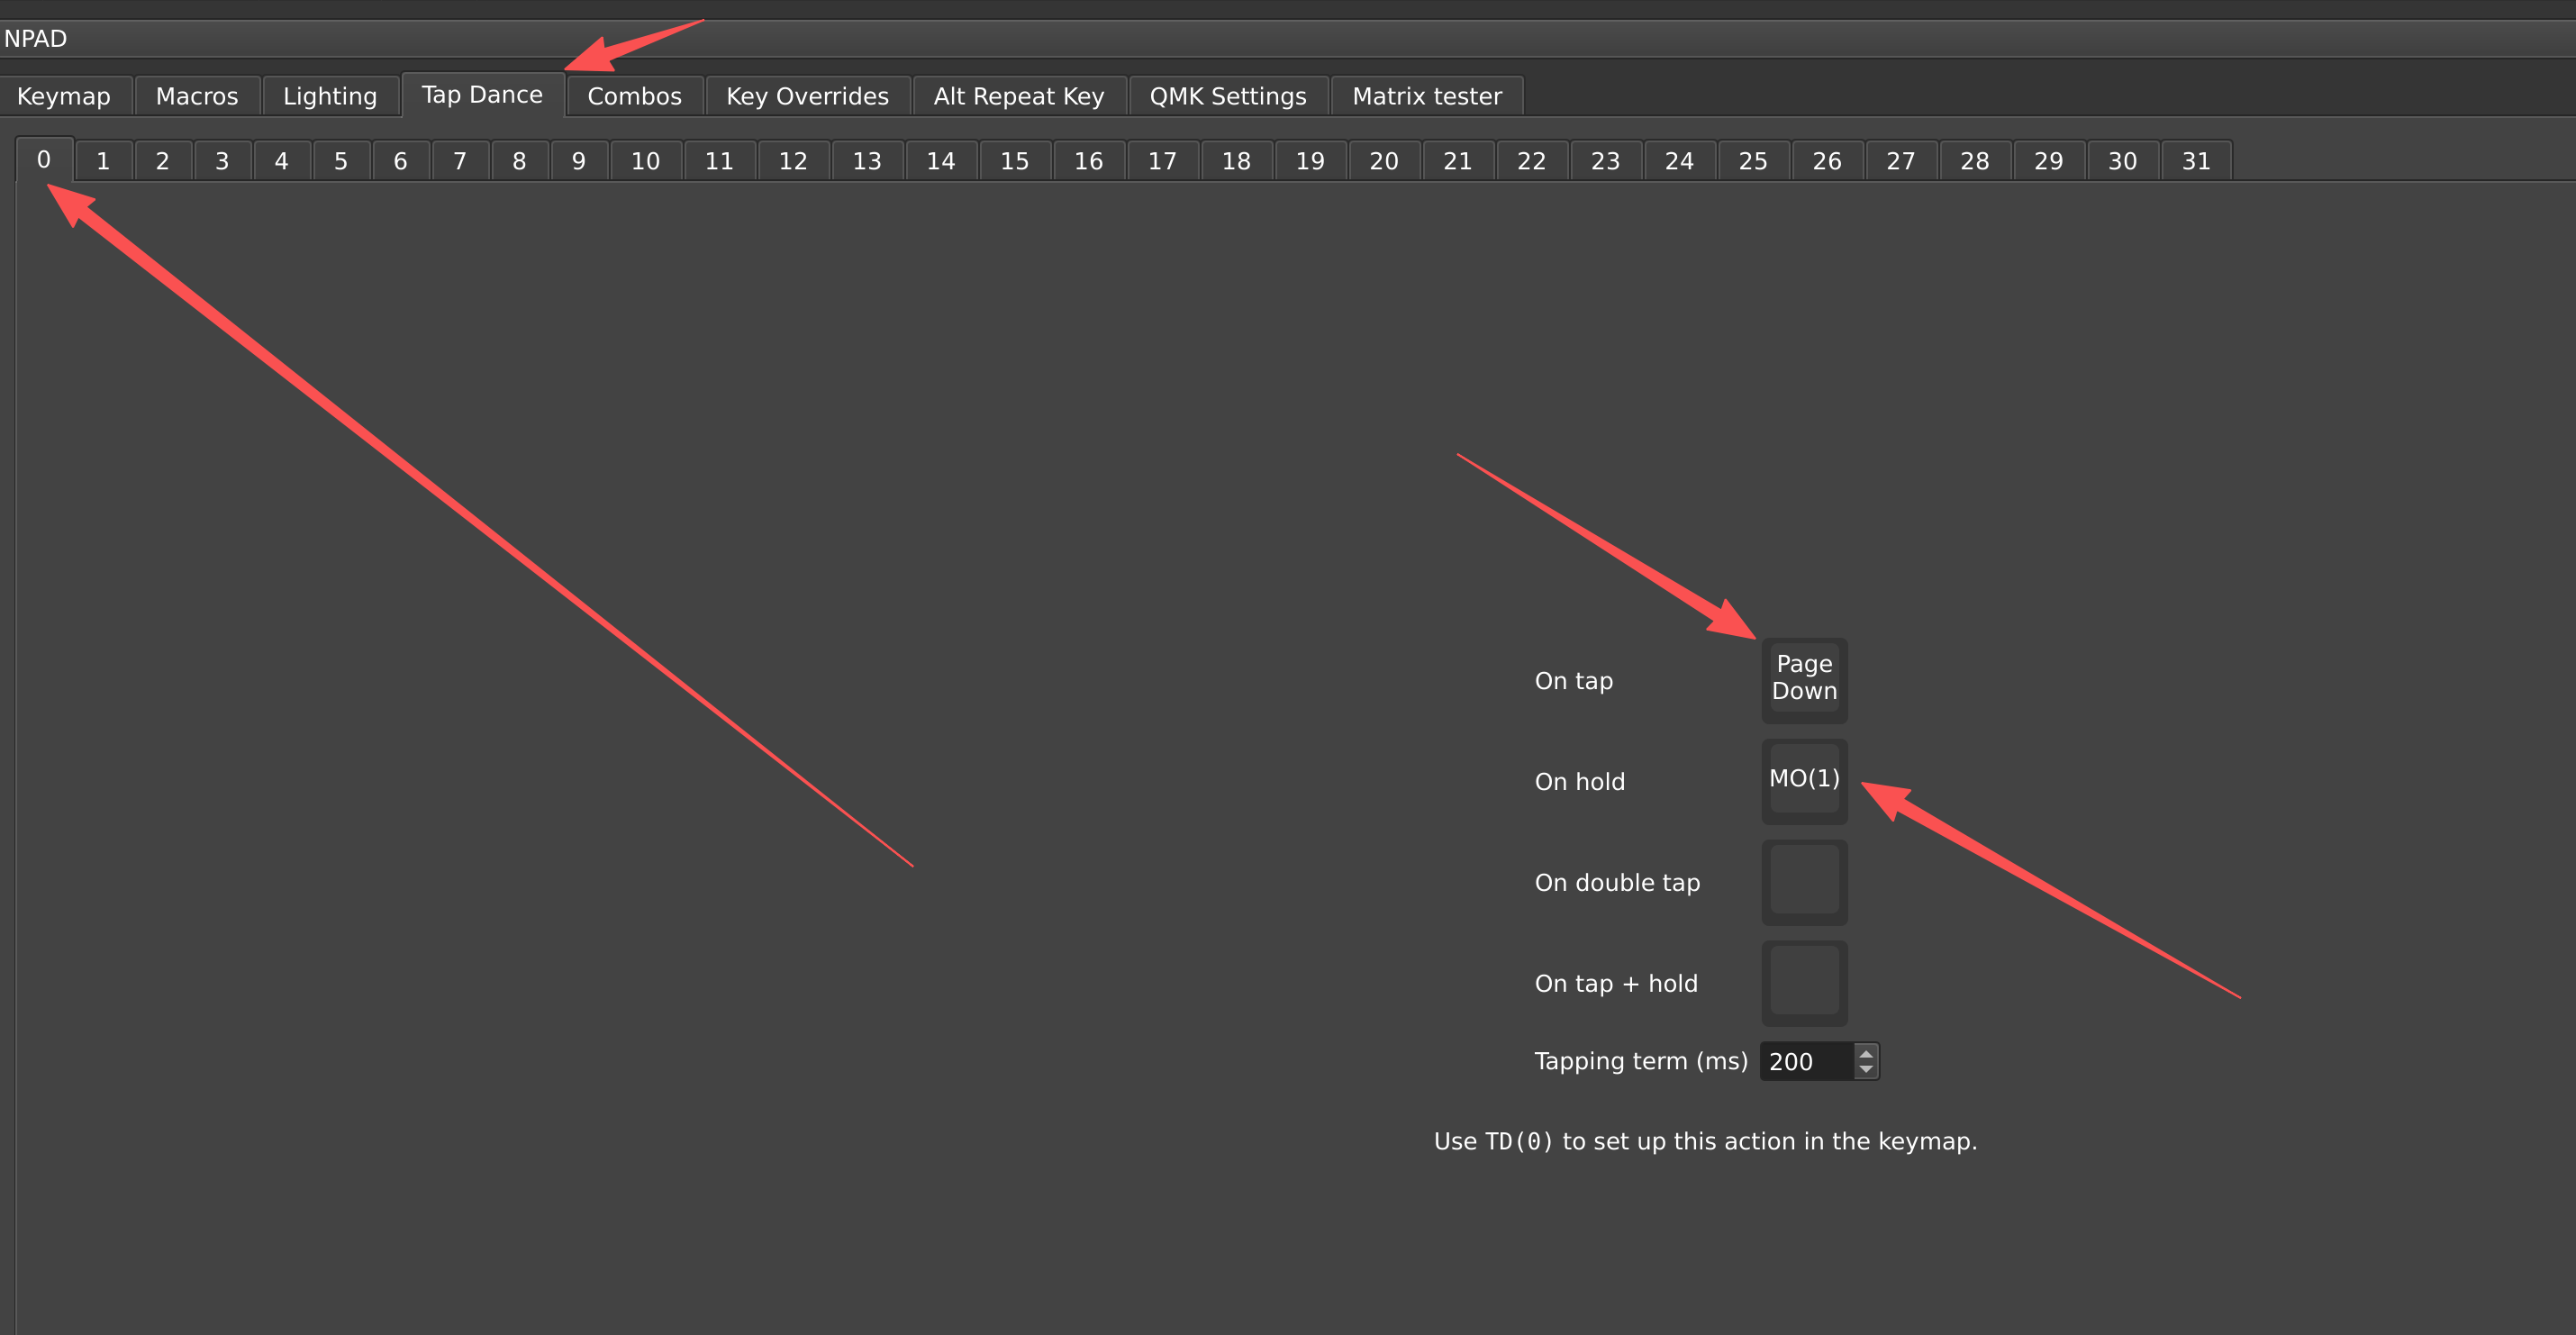Image resolution: width=2576 pixels, height=1335 pixels.
Task: Select tap dance entry 15
Action: pyautogui.click(x=1014, y=161)
